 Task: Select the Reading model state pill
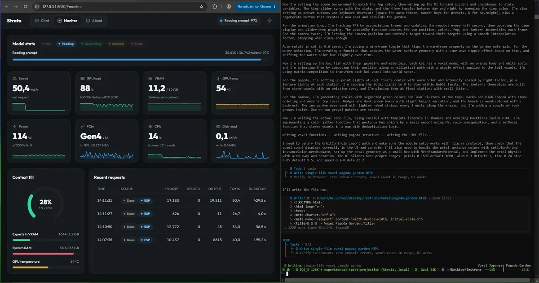click(x=66, y=44)
